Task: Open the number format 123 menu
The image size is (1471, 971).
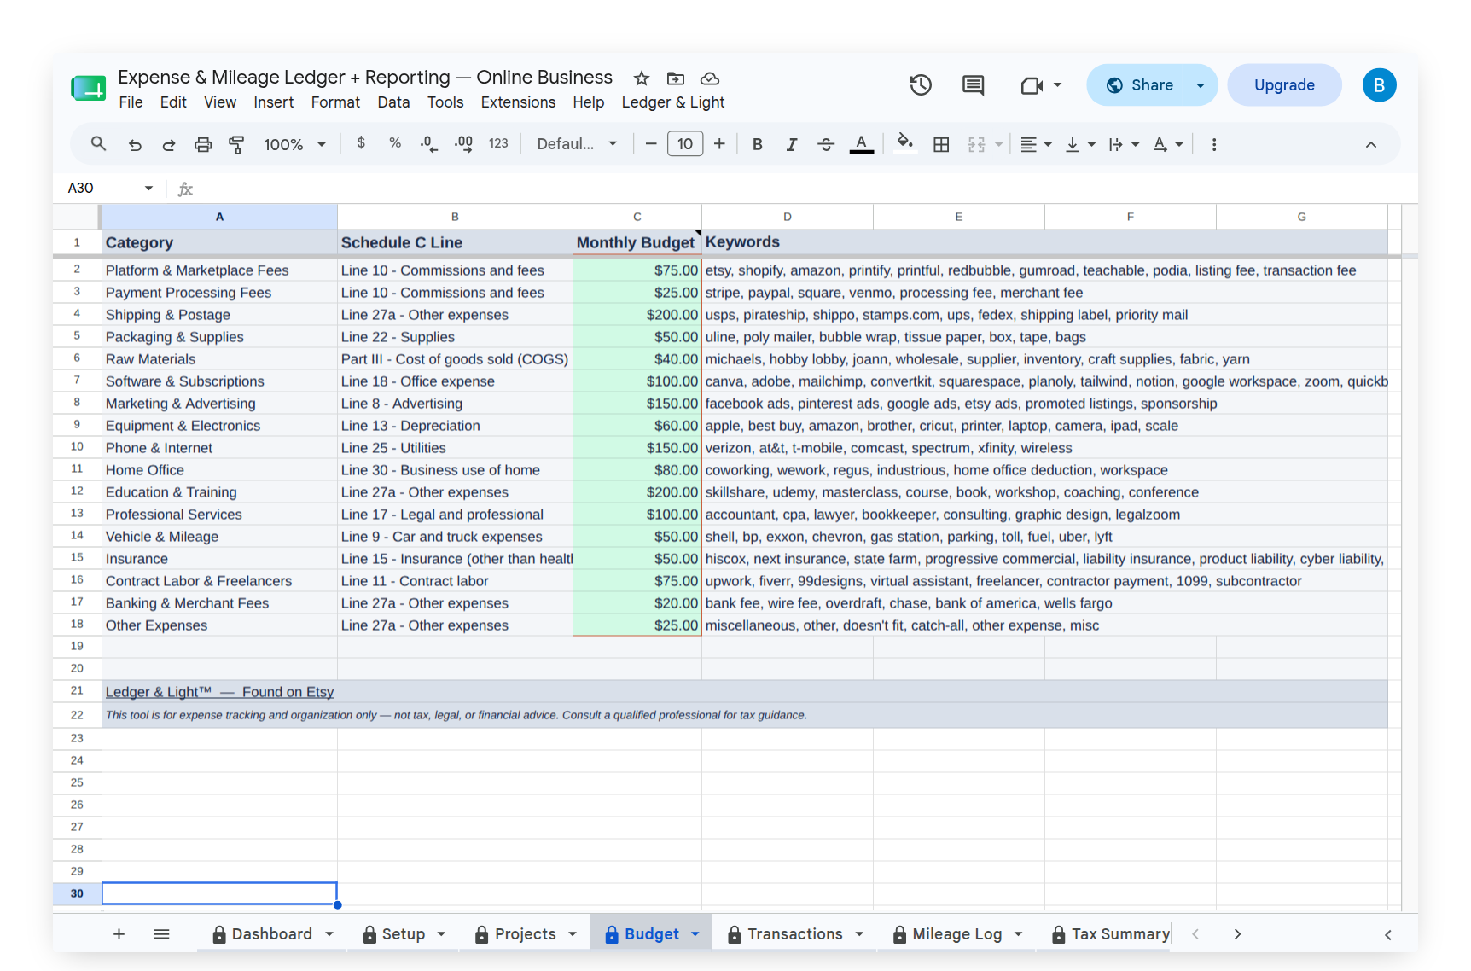Action: pyautogui.click(x=498, y=144)
